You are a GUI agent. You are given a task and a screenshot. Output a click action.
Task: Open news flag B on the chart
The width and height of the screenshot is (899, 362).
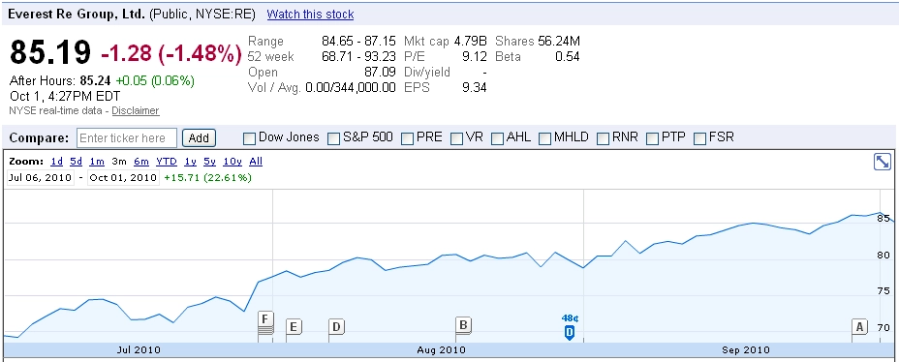[x=463, y=325]
